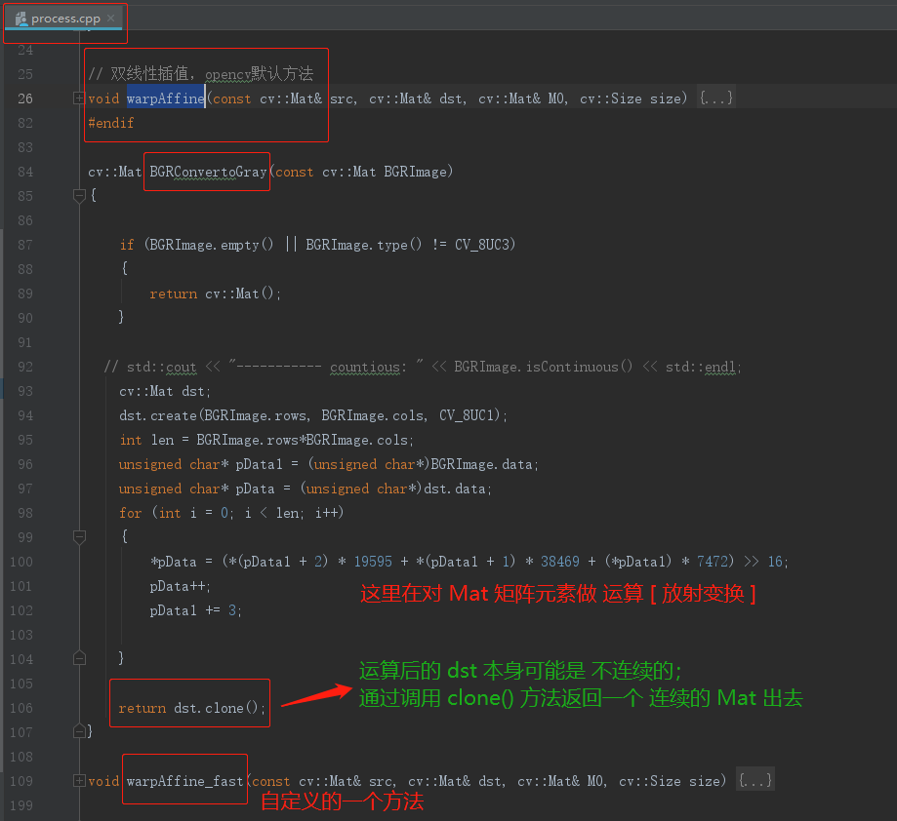Click fold end marker at line 104
The width and height of the screenshot is (897, 821).
click(x=79, y=659)
